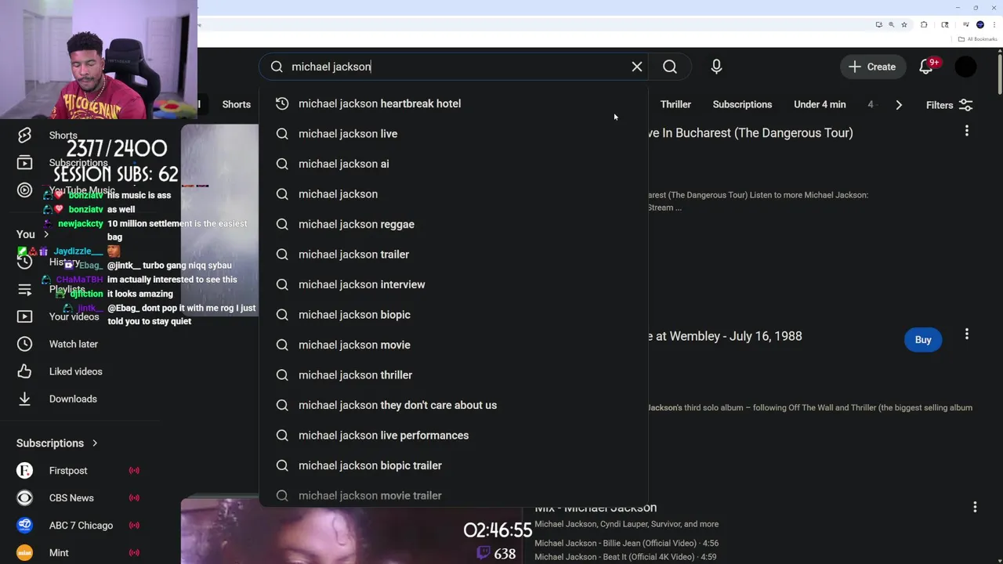The image size is (1003, 564).
Task: Click the Watch later clock icon
Action: (25, 344)
